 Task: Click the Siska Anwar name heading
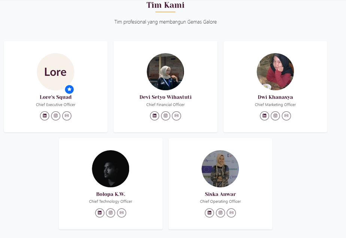click(220, 194)
